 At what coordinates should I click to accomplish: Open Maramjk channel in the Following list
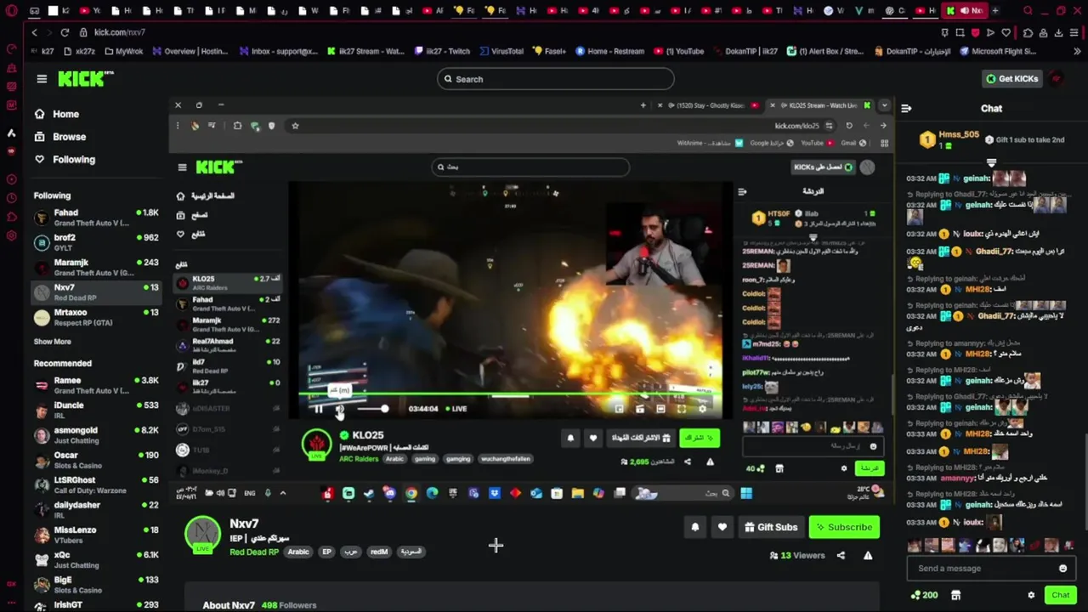96,267
